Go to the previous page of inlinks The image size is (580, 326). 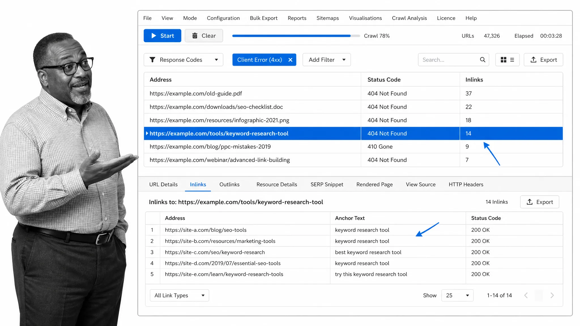(x=526, y=295)
